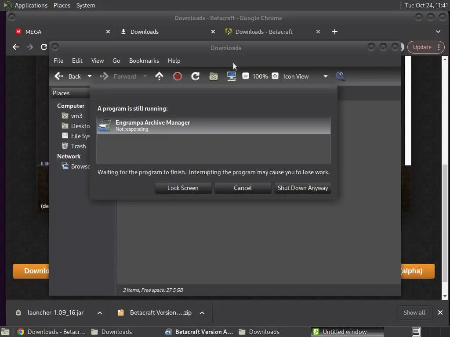Image resolution: width=450 pixels, height=337 pixels.
Task: Open a new Chrome tab with plus
Action: coord(334,32)
